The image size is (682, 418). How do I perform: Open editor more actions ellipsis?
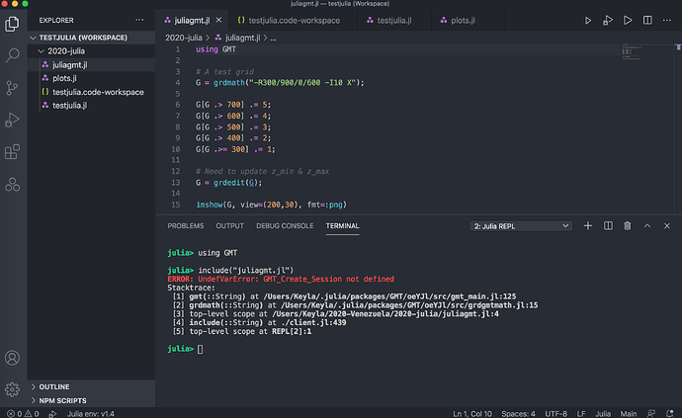click(667, 20)
